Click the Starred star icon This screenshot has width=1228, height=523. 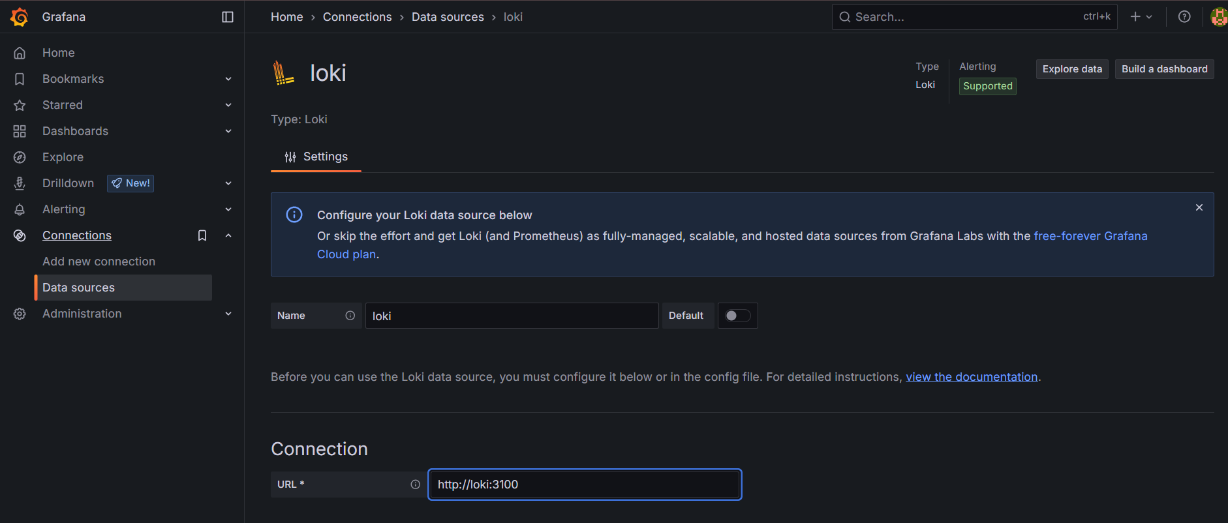click(20, 105)
